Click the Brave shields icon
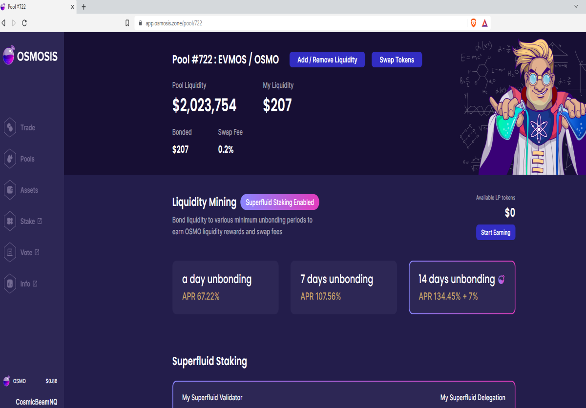Viewport: 586px width, 408px height. click(x=473, y=23)
